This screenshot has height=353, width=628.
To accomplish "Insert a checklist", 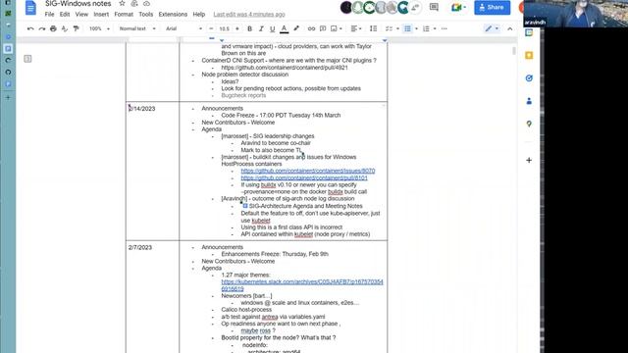I will (x=389, y=28).
